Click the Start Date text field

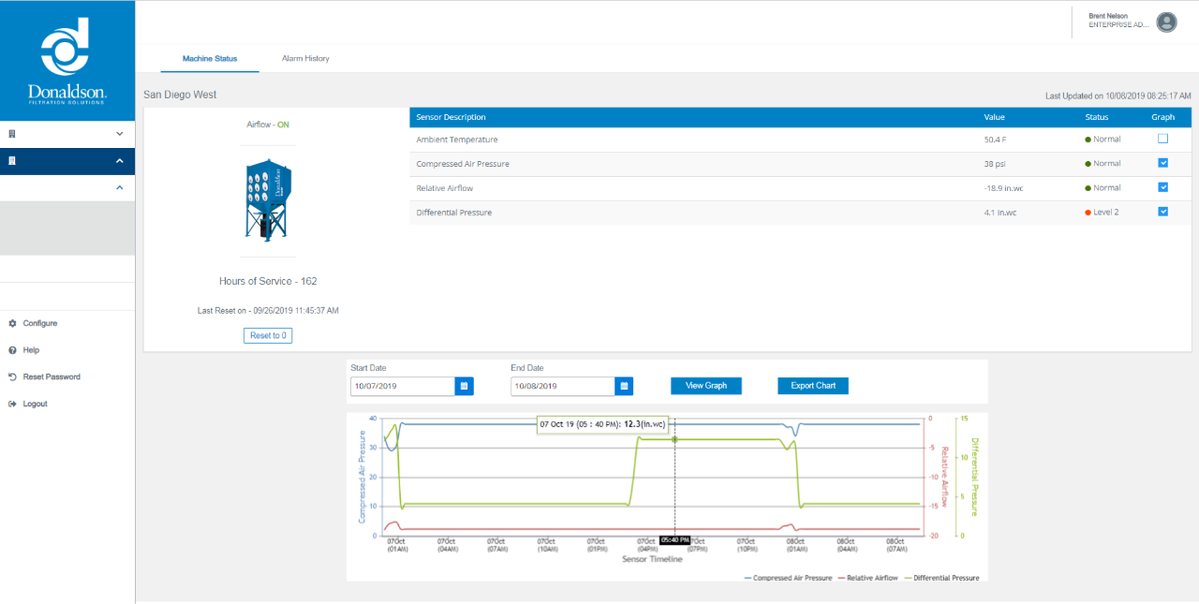[403, 386]
